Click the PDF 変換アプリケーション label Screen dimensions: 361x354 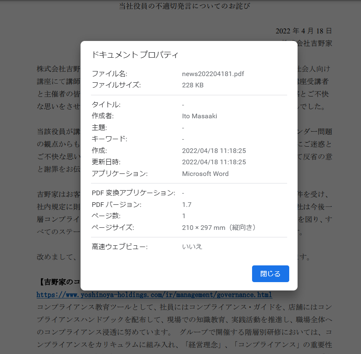[133, 193]
